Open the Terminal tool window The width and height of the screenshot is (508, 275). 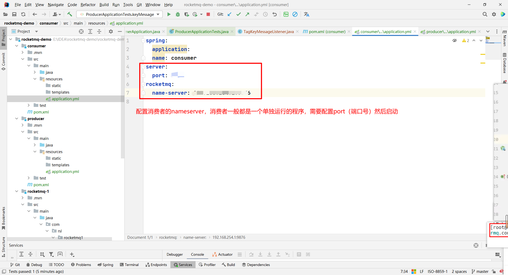tap(129, 265)
